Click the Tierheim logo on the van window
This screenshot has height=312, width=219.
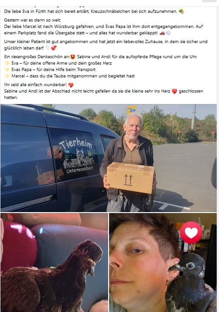(76, 156)
